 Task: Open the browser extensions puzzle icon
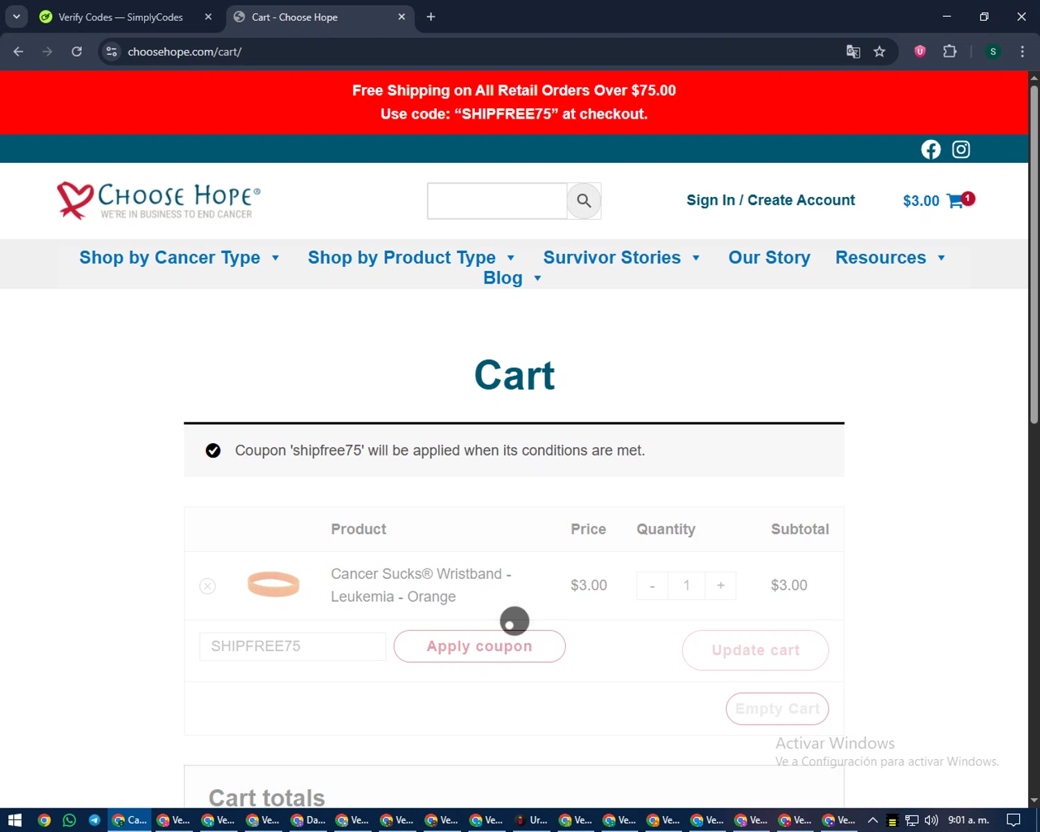click(x=950, y=51)
